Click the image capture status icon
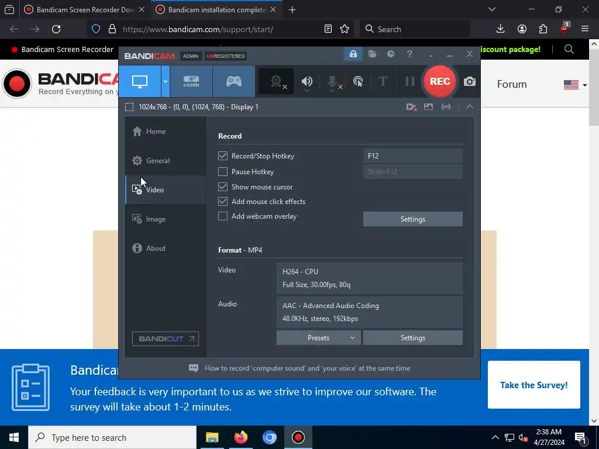This screenshot has height=449, width=599. [x=428, y=107]
